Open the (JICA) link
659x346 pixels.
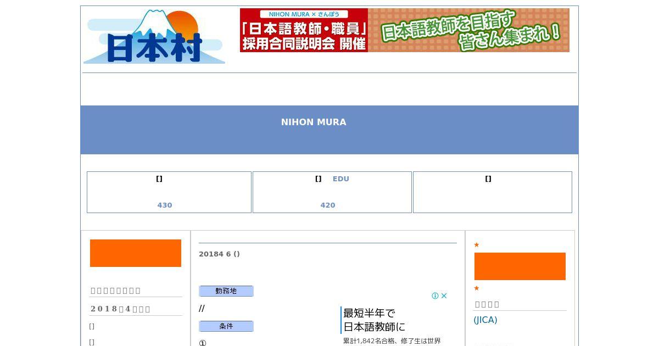485,320
